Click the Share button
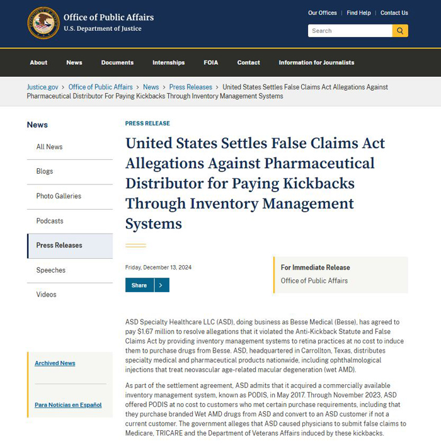This screenshot has width=441, height=444. [x=139, y=285]
